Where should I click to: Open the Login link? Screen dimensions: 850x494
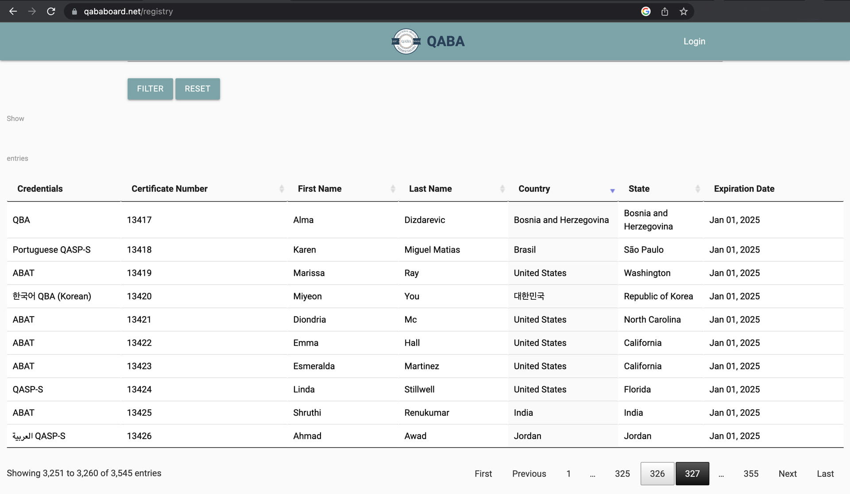(694, 41)
